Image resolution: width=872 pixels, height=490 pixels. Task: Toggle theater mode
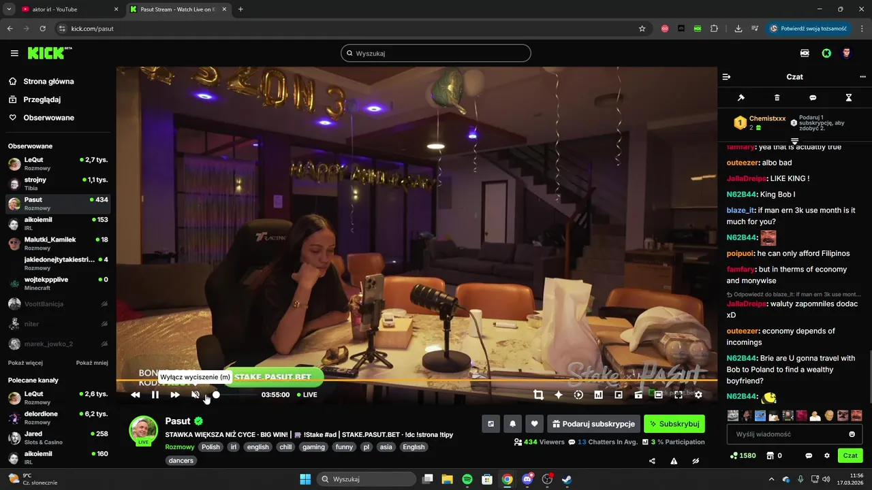[x=659, y=395]
